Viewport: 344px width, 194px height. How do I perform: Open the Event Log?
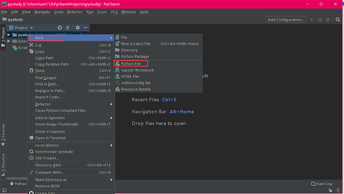pos(322,184)
